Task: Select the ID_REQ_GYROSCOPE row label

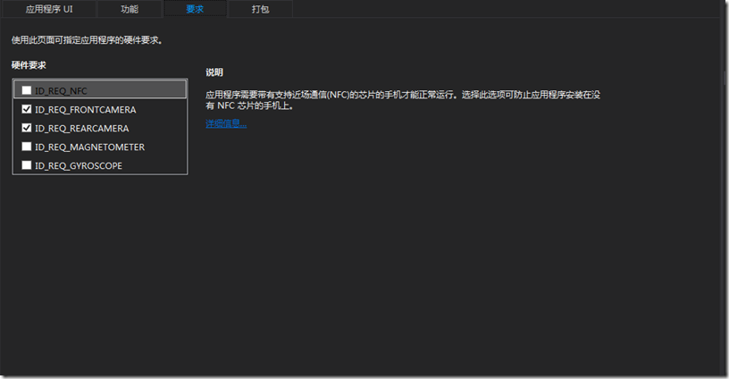Action: tap(79, 165)
